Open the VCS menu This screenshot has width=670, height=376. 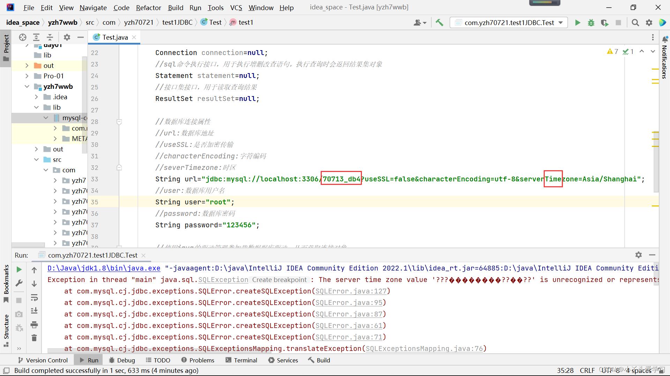point(236,8)
